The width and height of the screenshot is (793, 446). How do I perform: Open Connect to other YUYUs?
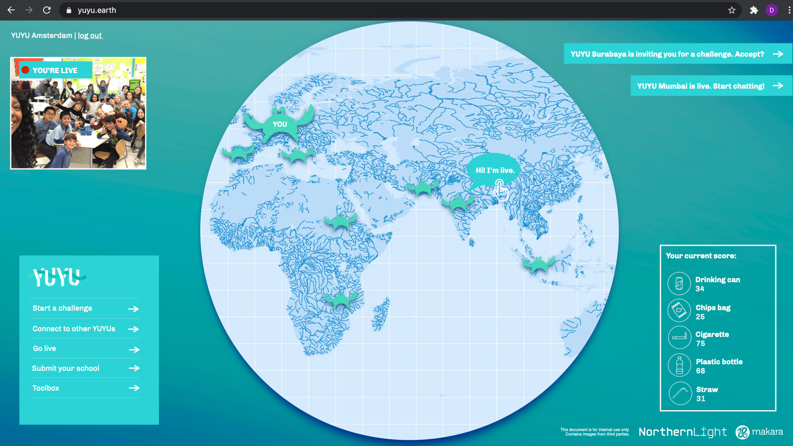tap(85, 329)
